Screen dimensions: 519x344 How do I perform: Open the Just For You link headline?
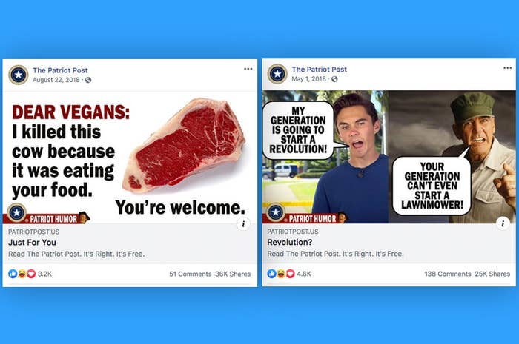(32, 243)
